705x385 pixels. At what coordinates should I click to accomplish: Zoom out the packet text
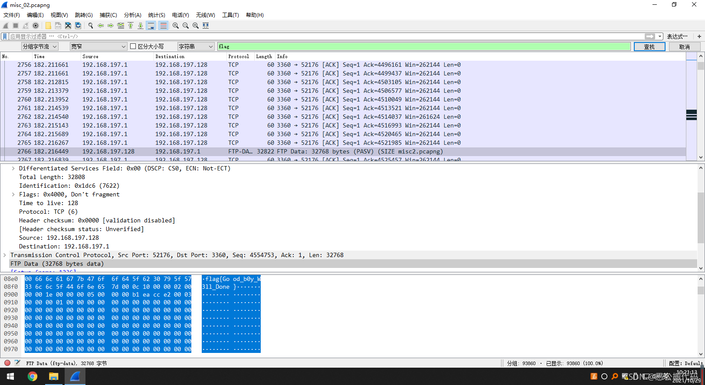pos(186,26)
